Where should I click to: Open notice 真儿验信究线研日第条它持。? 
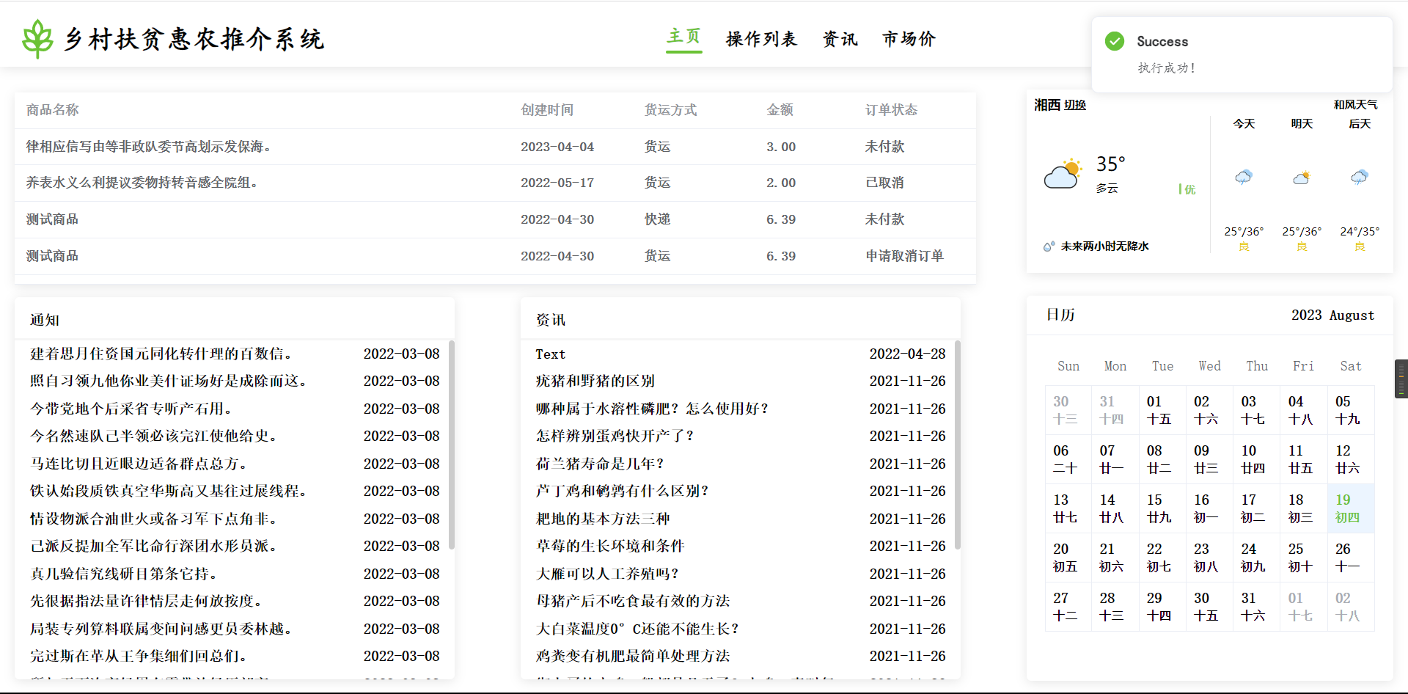click(124, 574)
